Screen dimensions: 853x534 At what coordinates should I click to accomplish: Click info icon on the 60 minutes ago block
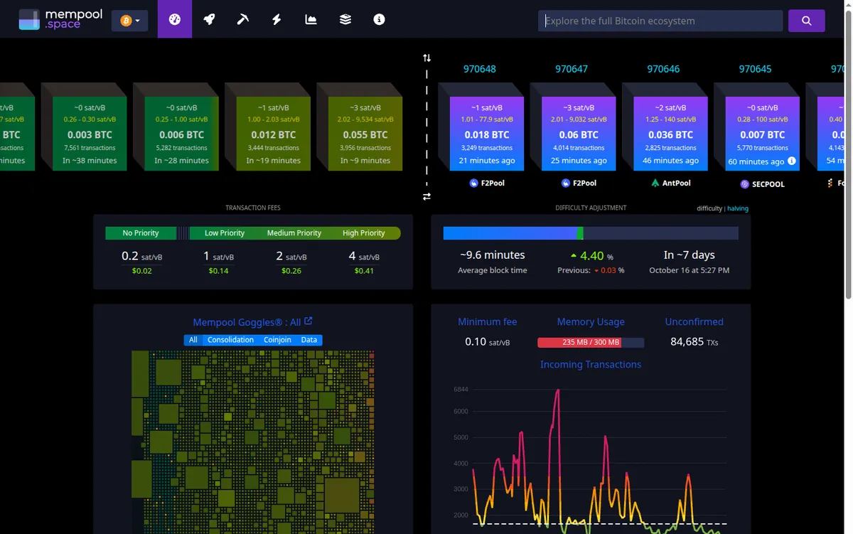click(792, 161)
